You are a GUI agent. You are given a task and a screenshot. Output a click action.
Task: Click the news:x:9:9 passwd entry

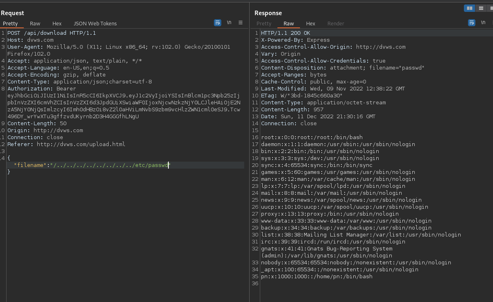341,200
